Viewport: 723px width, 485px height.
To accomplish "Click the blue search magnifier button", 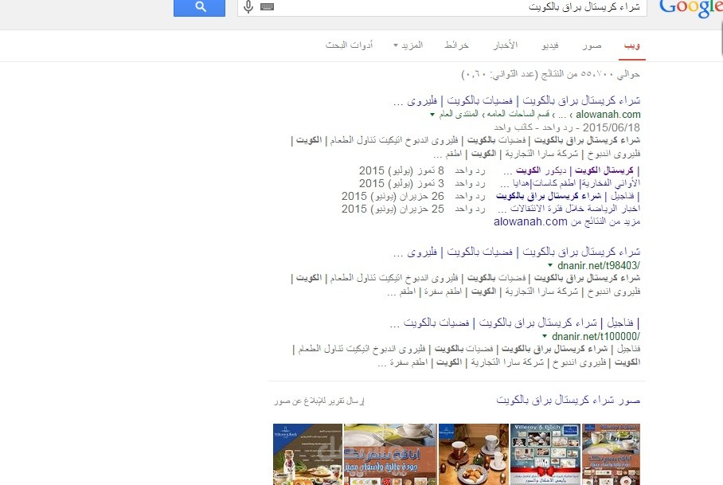I will [199, 7].
